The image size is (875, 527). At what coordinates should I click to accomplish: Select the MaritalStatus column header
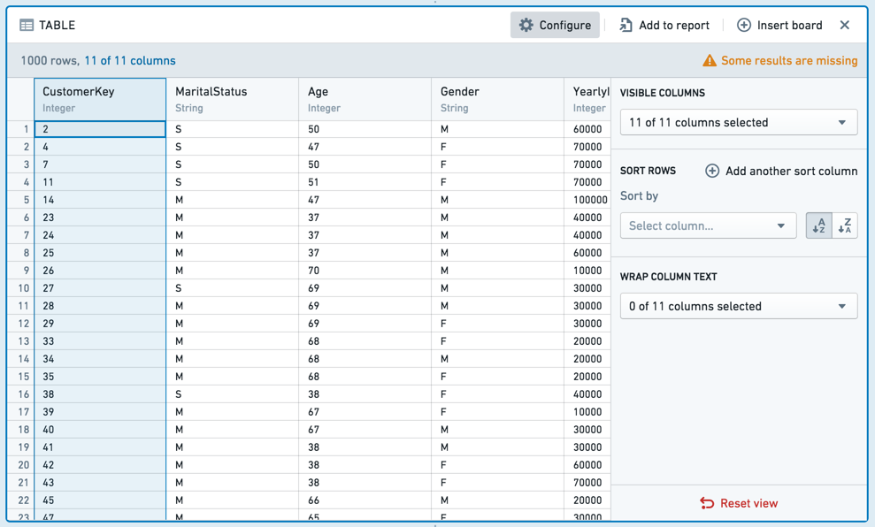(x=232, y=99)
